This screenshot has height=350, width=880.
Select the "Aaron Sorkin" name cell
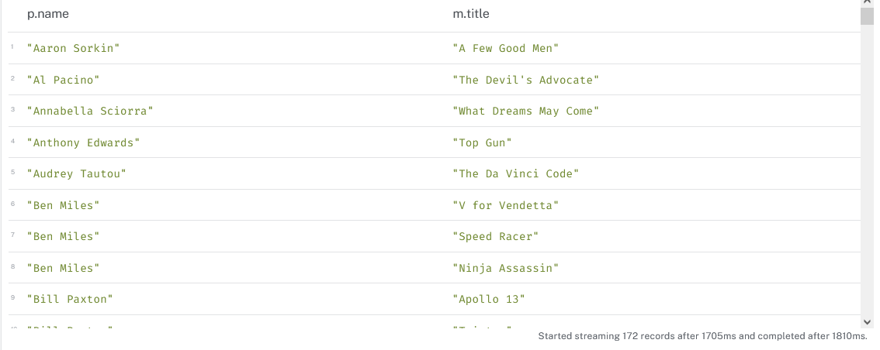coord(74,48)
